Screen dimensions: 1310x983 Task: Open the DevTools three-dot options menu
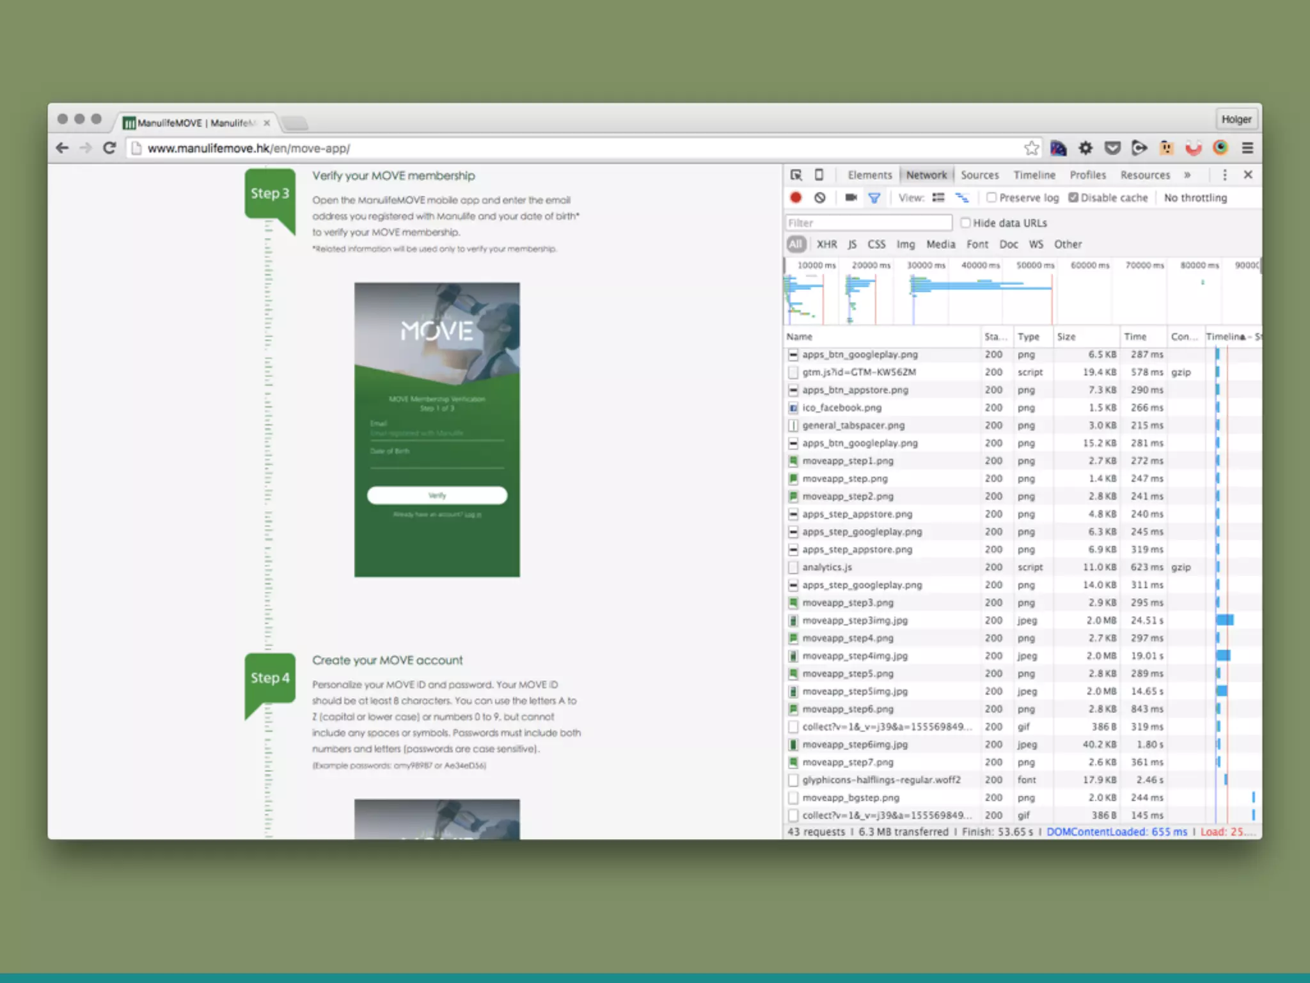[x=1224, y=175]
